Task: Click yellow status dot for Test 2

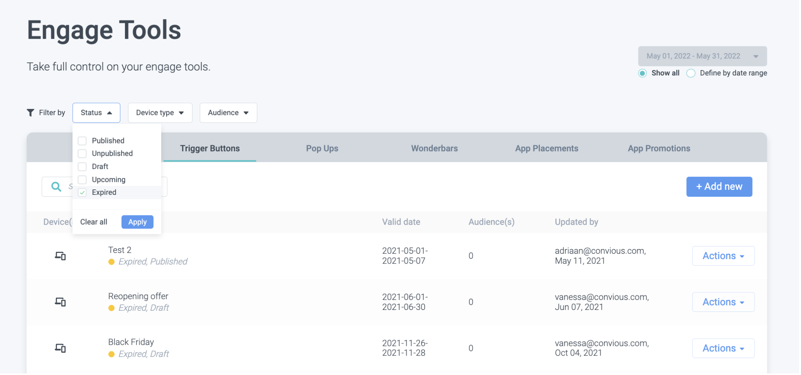Action: [112, 262]
